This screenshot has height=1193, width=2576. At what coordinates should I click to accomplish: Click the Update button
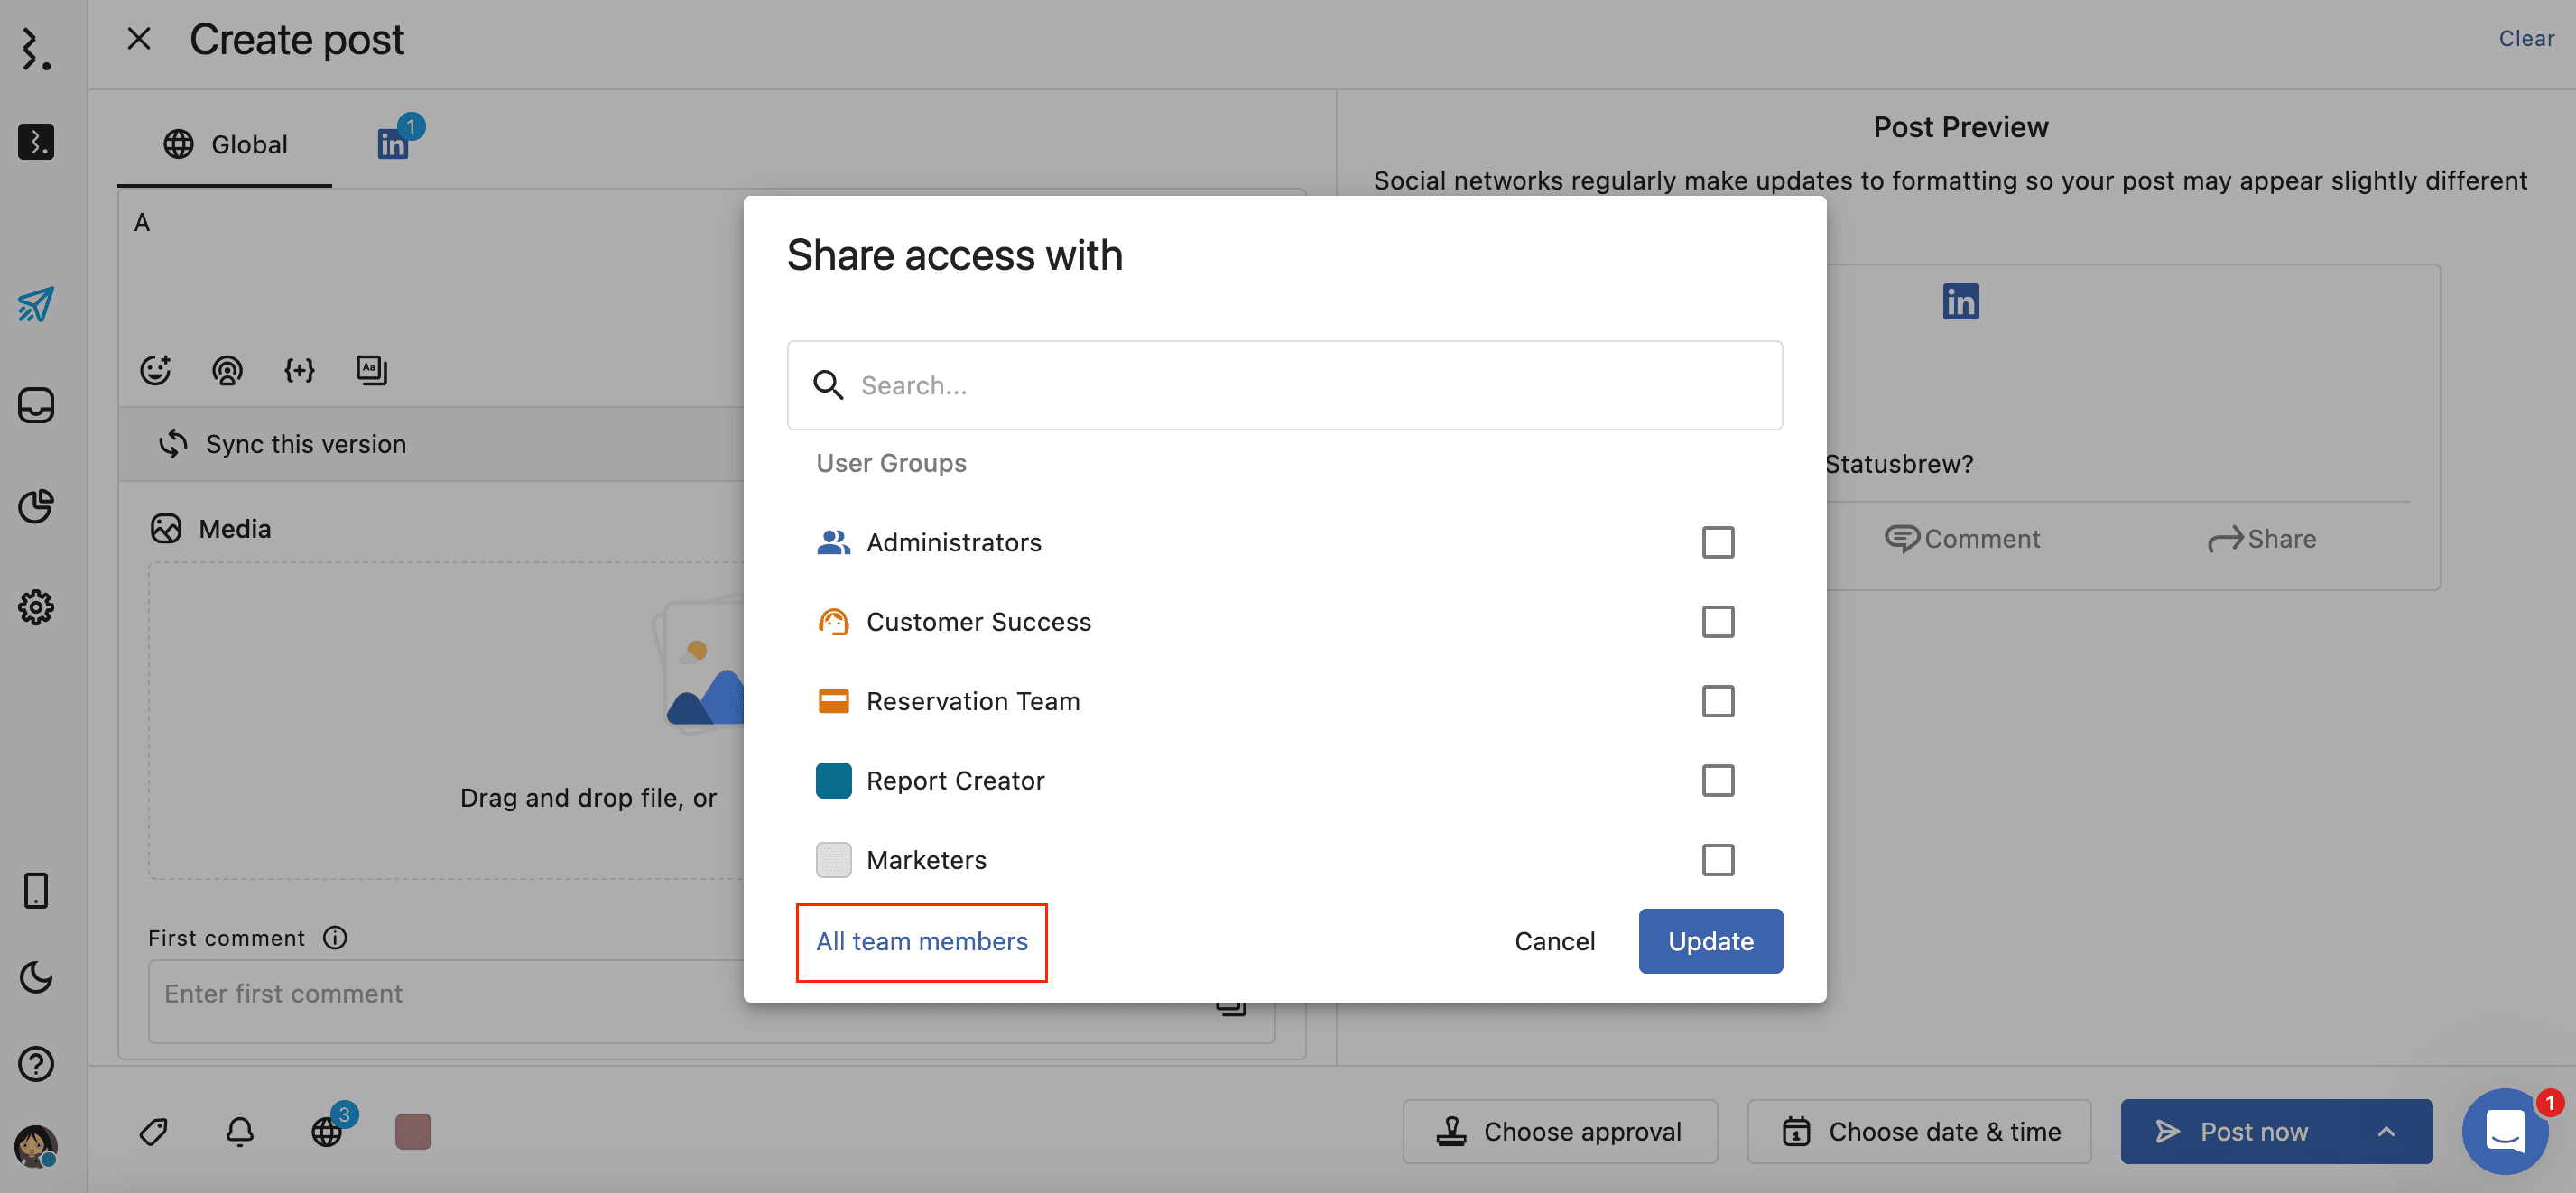coord(1710,941)
